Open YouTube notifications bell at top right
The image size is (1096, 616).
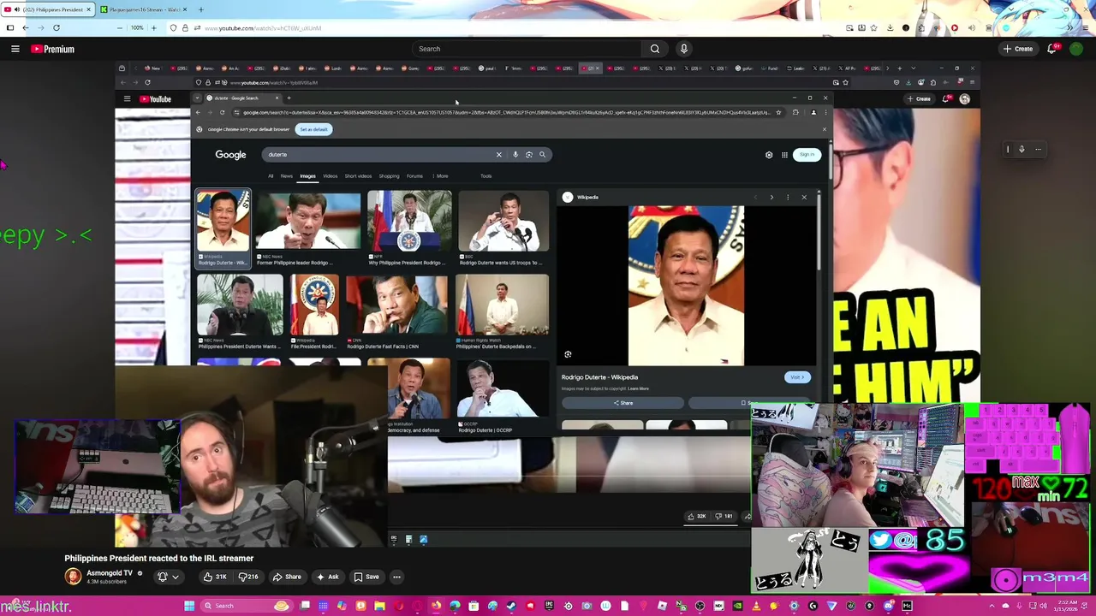point(1052,49)
